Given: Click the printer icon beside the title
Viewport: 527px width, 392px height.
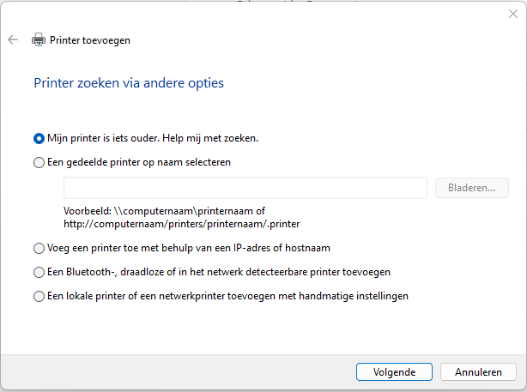Looking at the screenshot, I should point(39,40).
